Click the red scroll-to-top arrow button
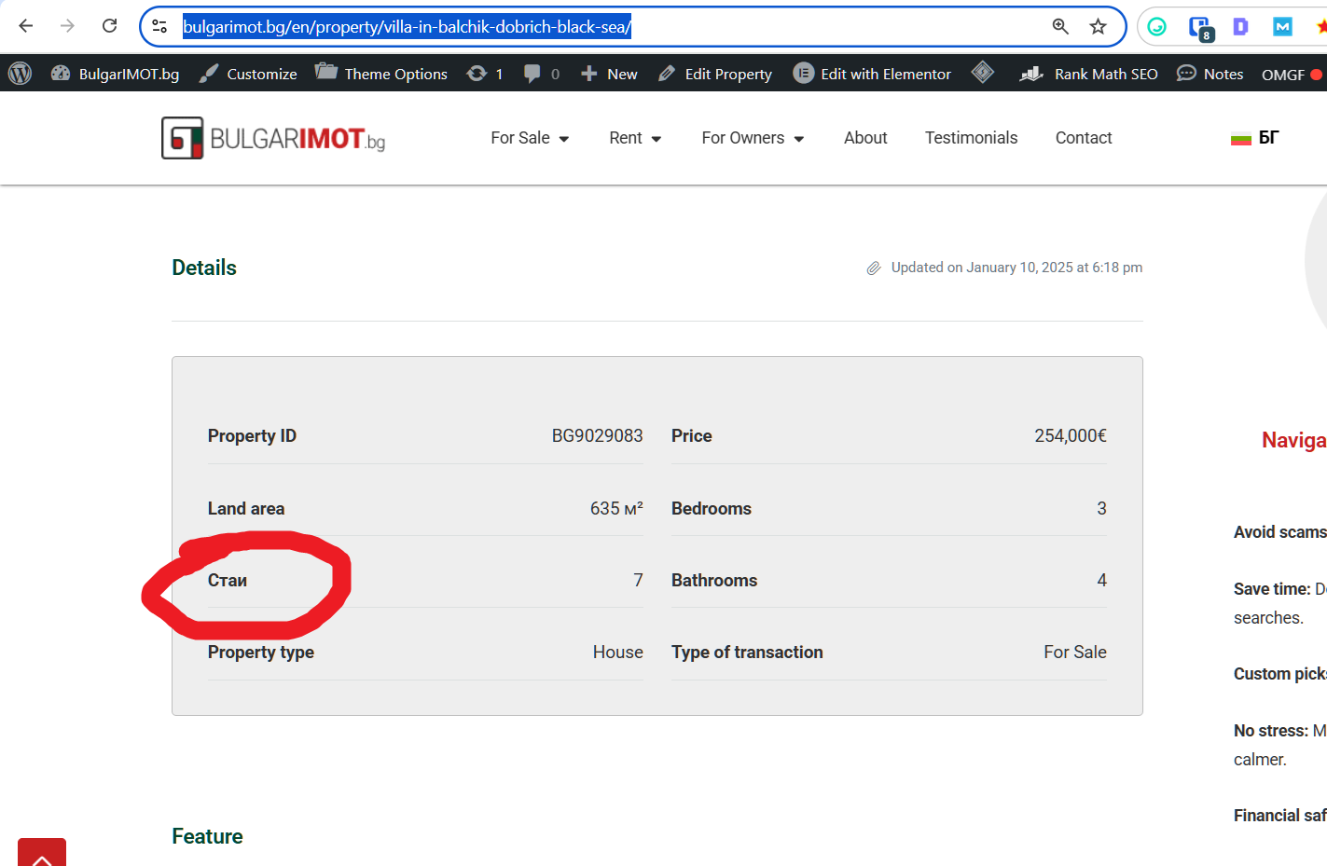The height and width of the screenshot is (866, 1327). point(42,853)
